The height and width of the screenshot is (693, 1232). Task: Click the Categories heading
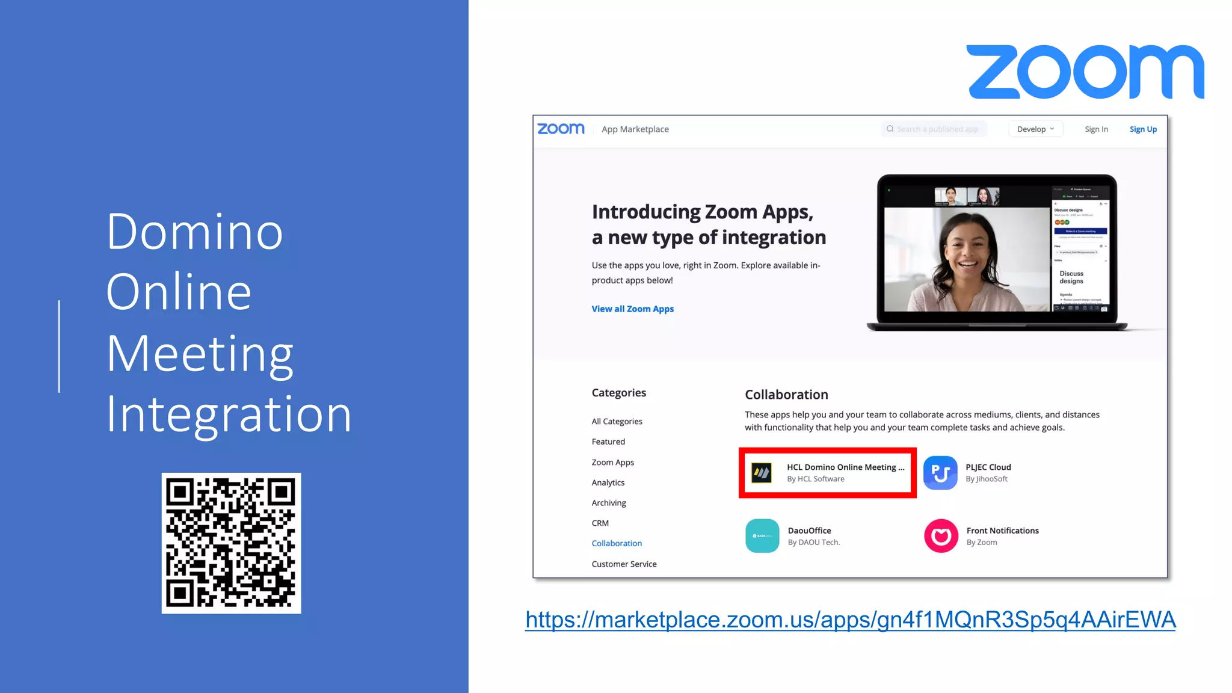[618, 393]
